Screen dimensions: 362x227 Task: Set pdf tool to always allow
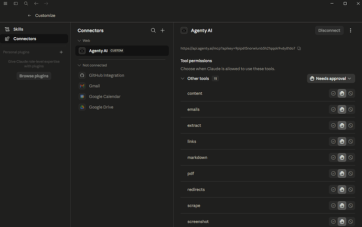tap(333, 174)
